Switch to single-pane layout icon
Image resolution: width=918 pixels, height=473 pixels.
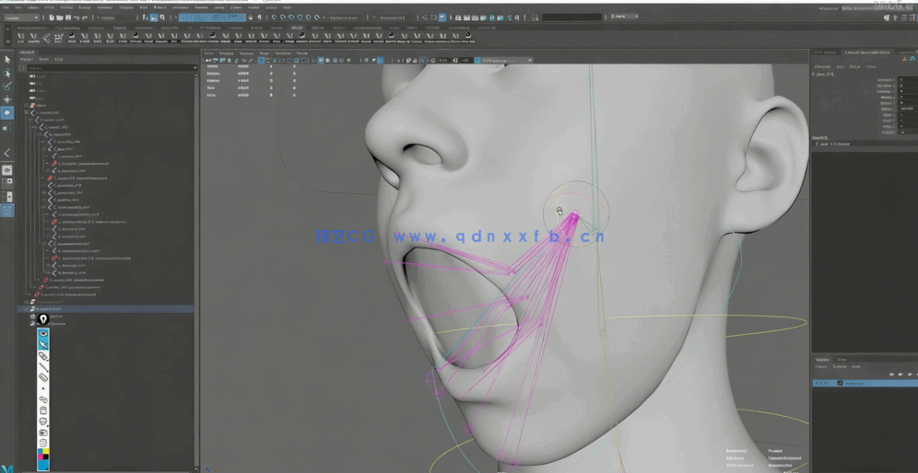click(x=7, y=170)
